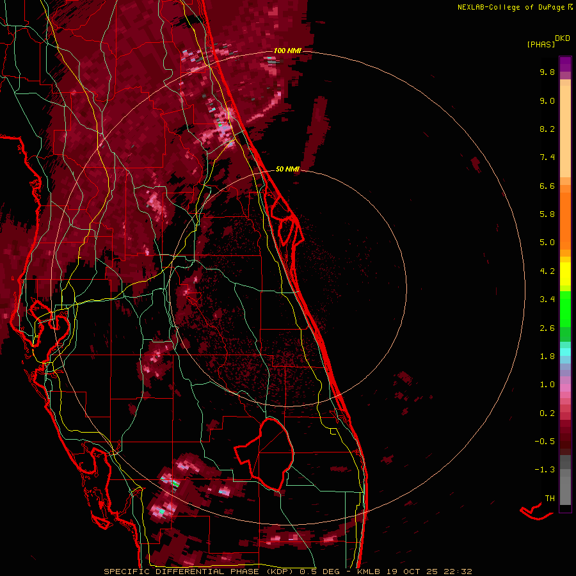Click the 9.8 value on the color scale

point(547,72)
